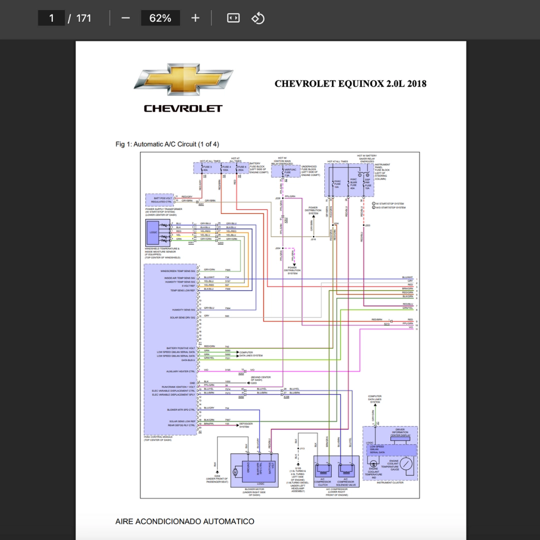
Task: Select the page number input field
Action: tap(51, 18)
